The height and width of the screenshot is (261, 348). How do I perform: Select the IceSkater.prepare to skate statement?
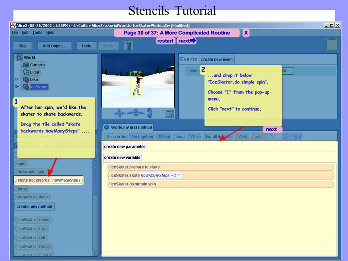(x=220, y=167)
